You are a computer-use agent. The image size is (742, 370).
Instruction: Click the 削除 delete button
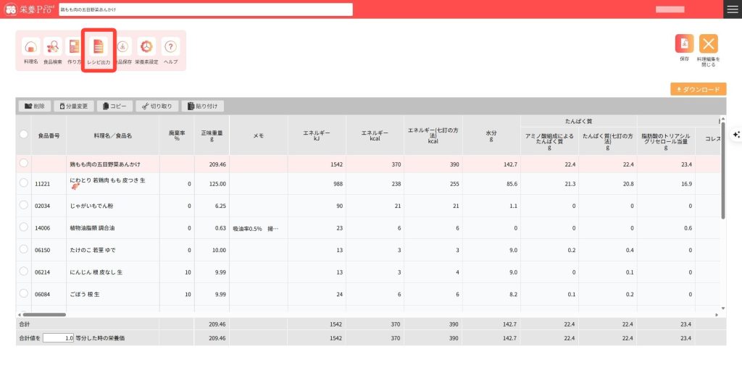35,106
